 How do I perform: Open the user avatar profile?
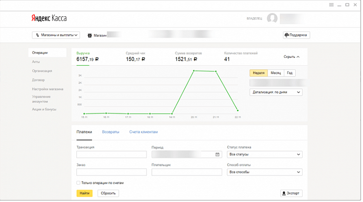pos(273,18)
